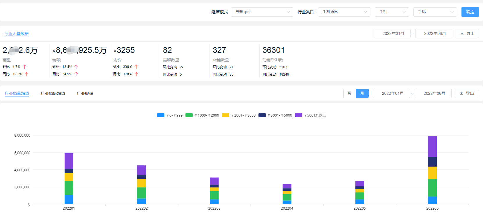Export data via 导出 in 行业大盘数据 section
The height and width of the screenshot is (216, 483).
click(467, 33)
